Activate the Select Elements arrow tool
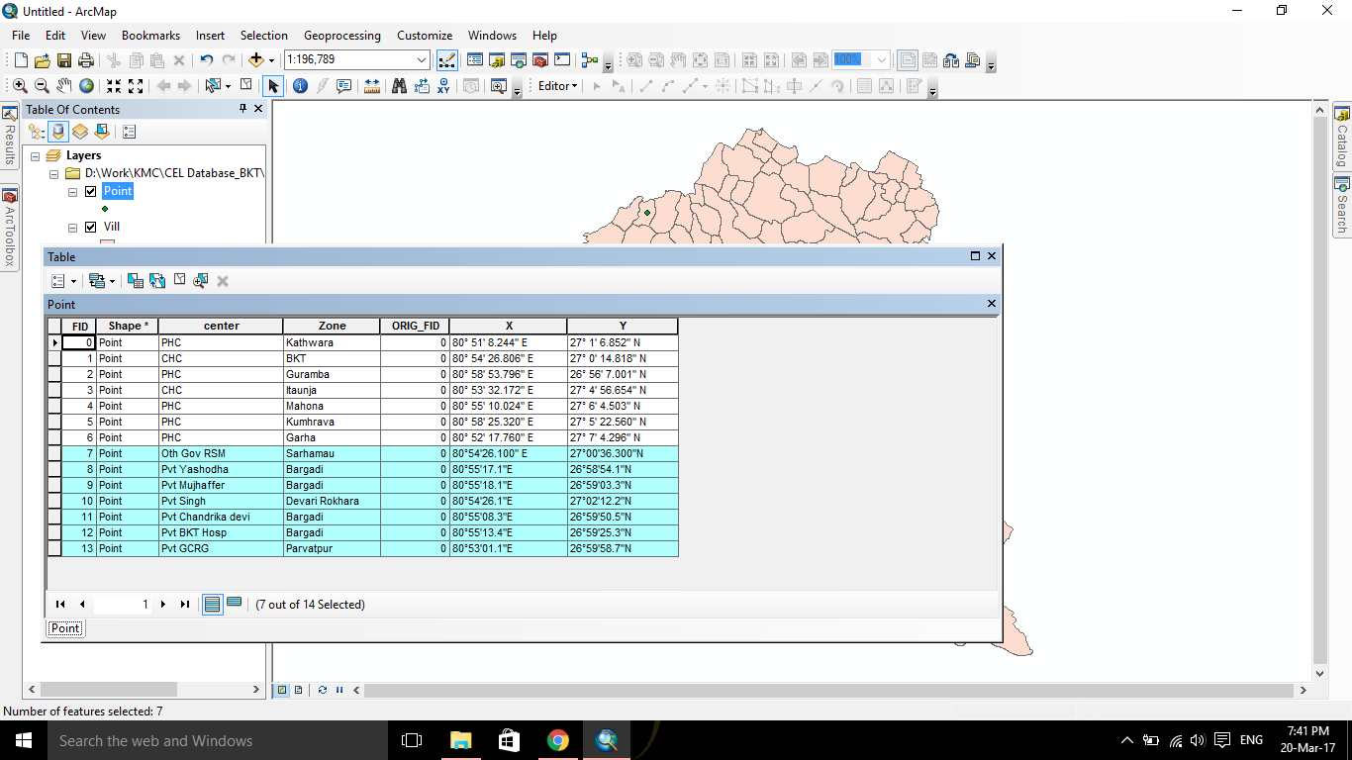Screen dimensions: 1352x760 [x=273, y=86]
